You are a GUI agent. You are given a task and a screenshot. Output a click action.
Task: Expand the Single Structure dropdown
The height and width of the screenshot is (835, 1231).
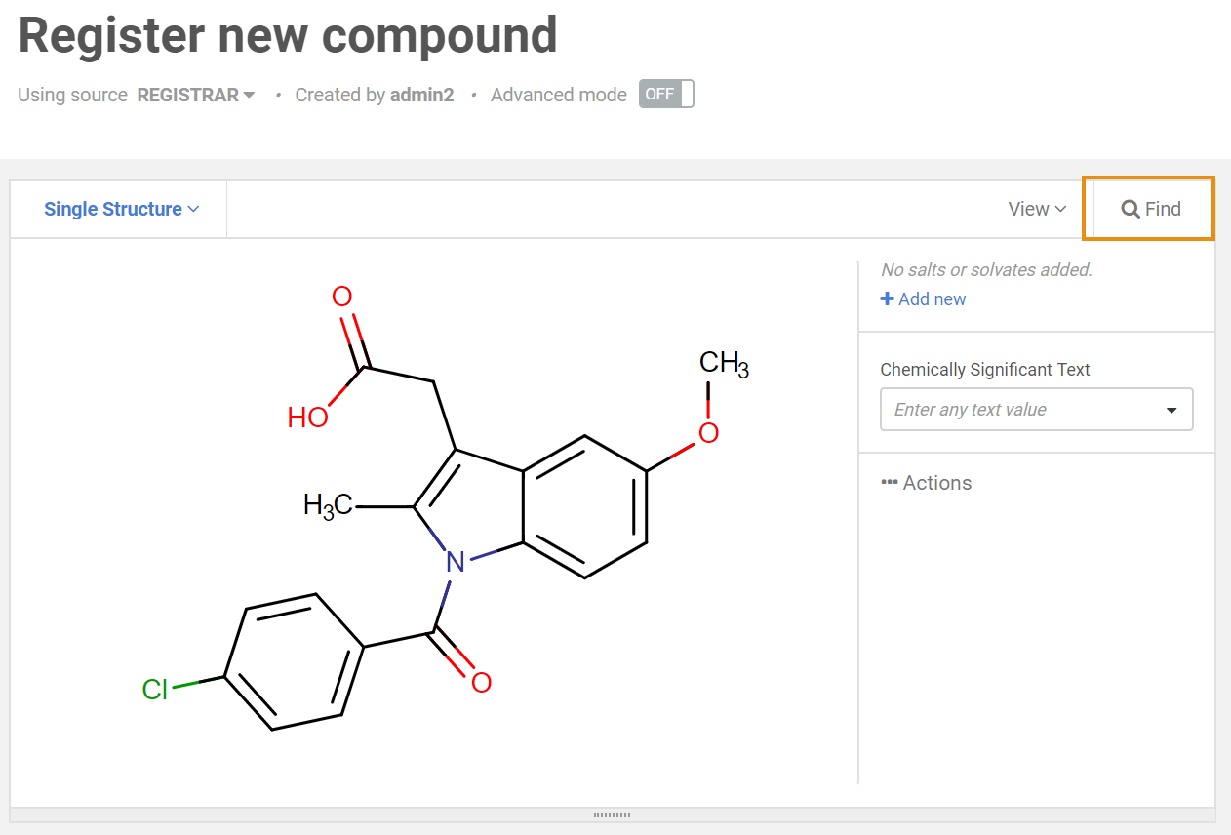[x=121, y=209]
